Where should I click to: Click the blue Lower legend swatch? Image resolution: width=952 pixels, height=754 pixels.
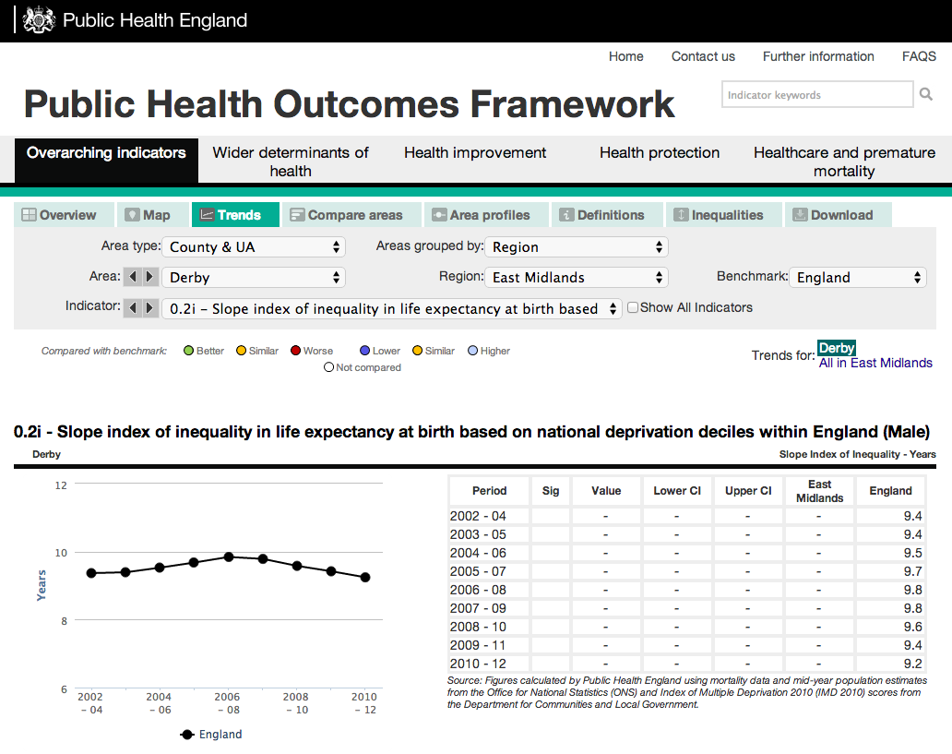365,351
